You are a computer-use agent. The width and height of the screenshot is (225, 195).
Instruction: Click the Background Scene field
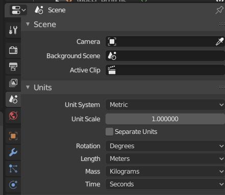[x=165, y=56]
